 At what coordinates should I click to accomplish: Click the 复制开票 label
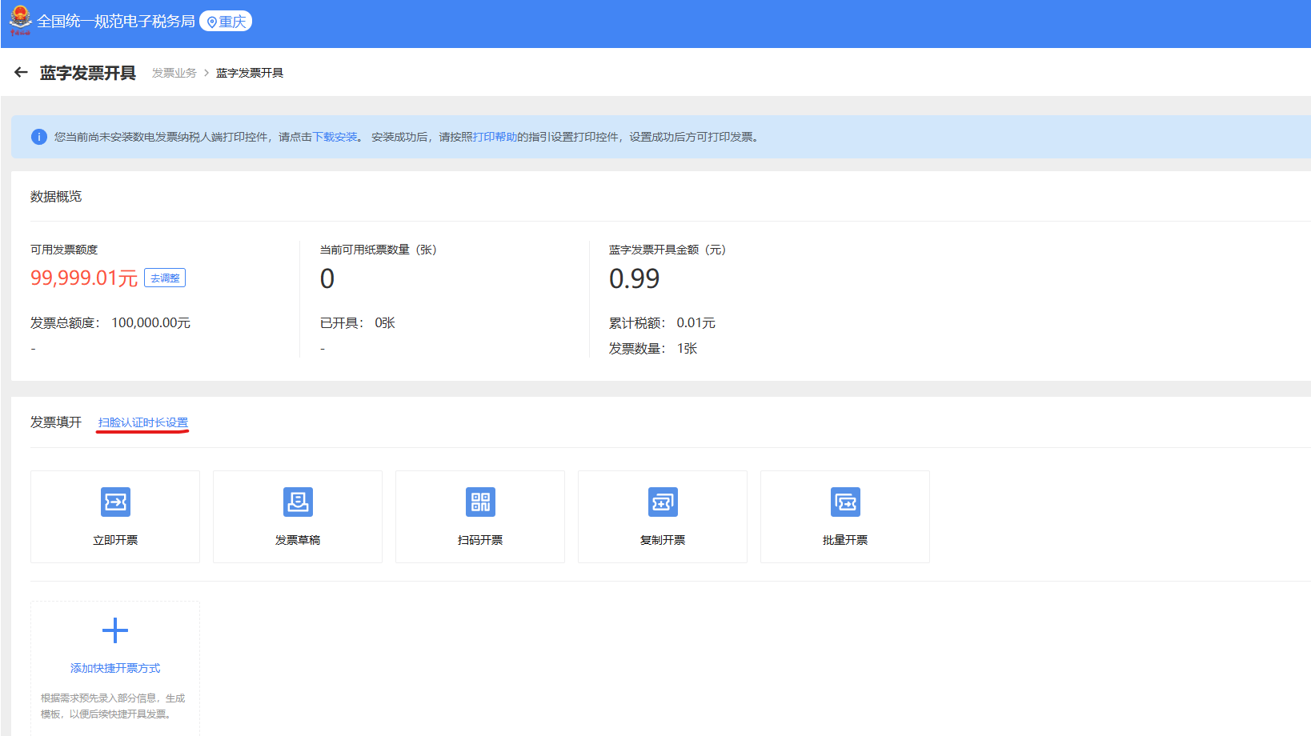tap(663, 540)
